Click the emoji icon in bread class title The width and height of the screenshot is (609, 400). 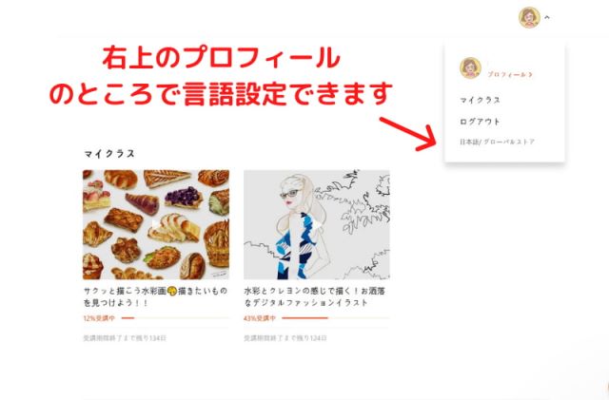[x=172, y=291]
